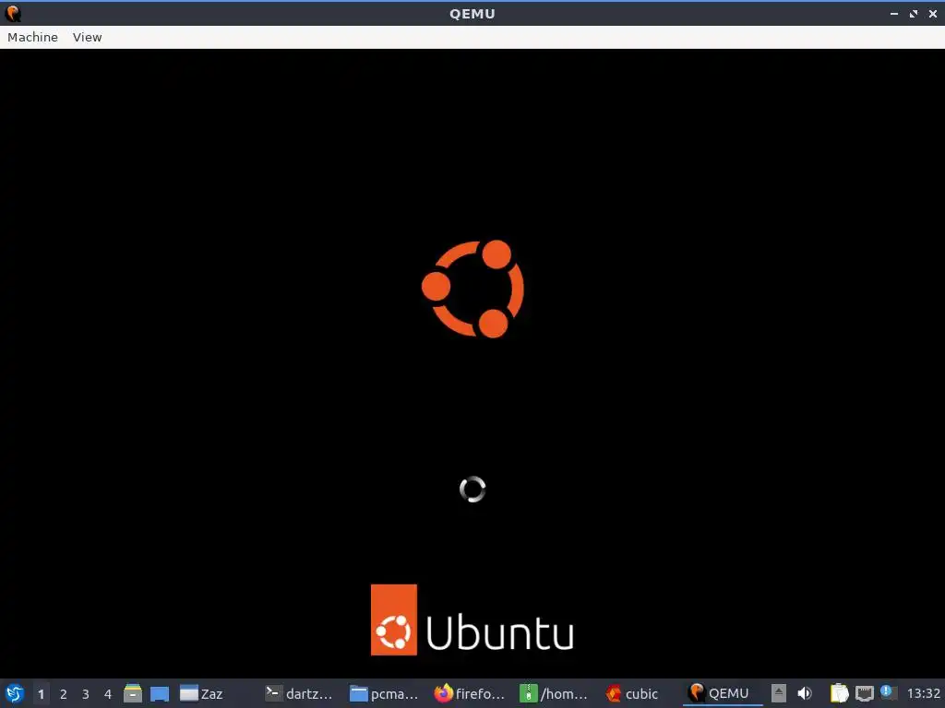Viewport: 945px width, 708px height.
Task: Switch to workspace 4
Action: (108, 693)
